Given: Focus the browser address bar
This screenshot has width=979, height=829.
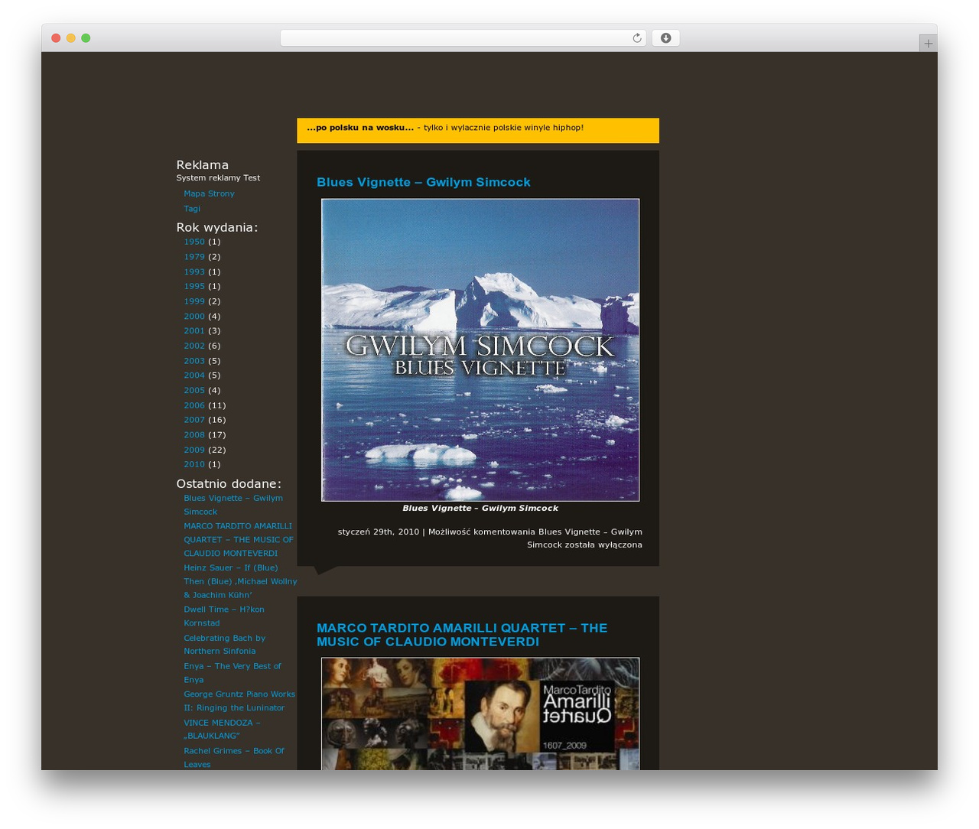Looking at the screenshot, I should [x=463, y=38].
